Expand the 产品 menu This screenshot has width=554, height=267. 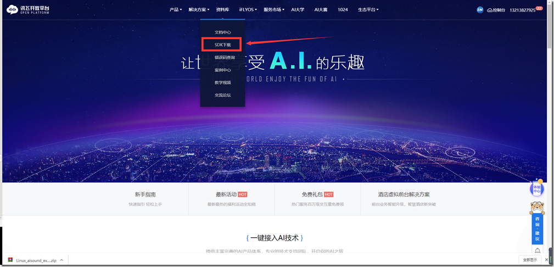(x=176, y=9)
